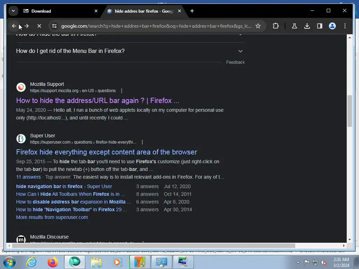Click the Action Center flag tray icon
This screenshot has height=269, width=359.
pyautogui.click(x=306, y=262)
